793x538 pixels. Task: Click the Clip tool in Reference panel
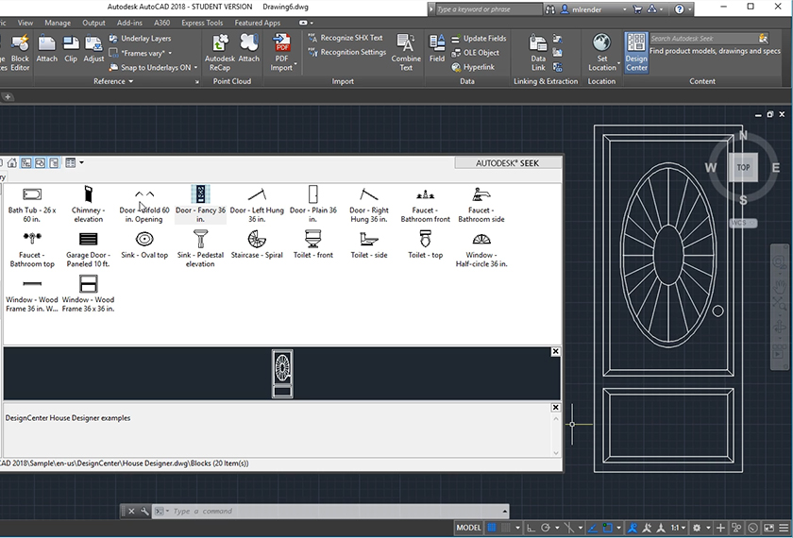click(x=71, y=48)
